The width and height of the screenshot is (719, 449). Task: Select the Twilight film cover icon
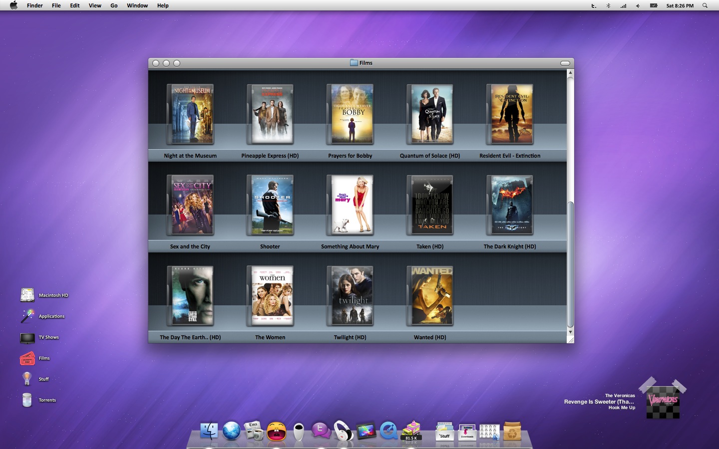pos(350,296)
